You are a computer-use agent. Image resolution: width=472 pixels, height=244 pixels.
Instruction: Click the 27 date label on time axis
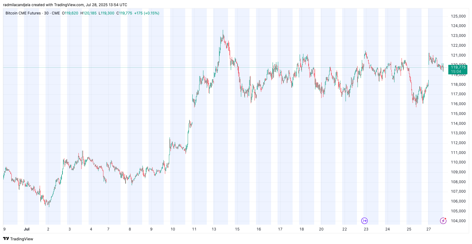(x=429, y=229)
